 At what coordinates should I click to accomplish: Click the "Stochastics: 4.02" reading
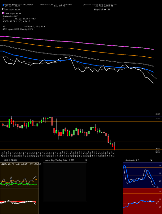click(10, 16)
